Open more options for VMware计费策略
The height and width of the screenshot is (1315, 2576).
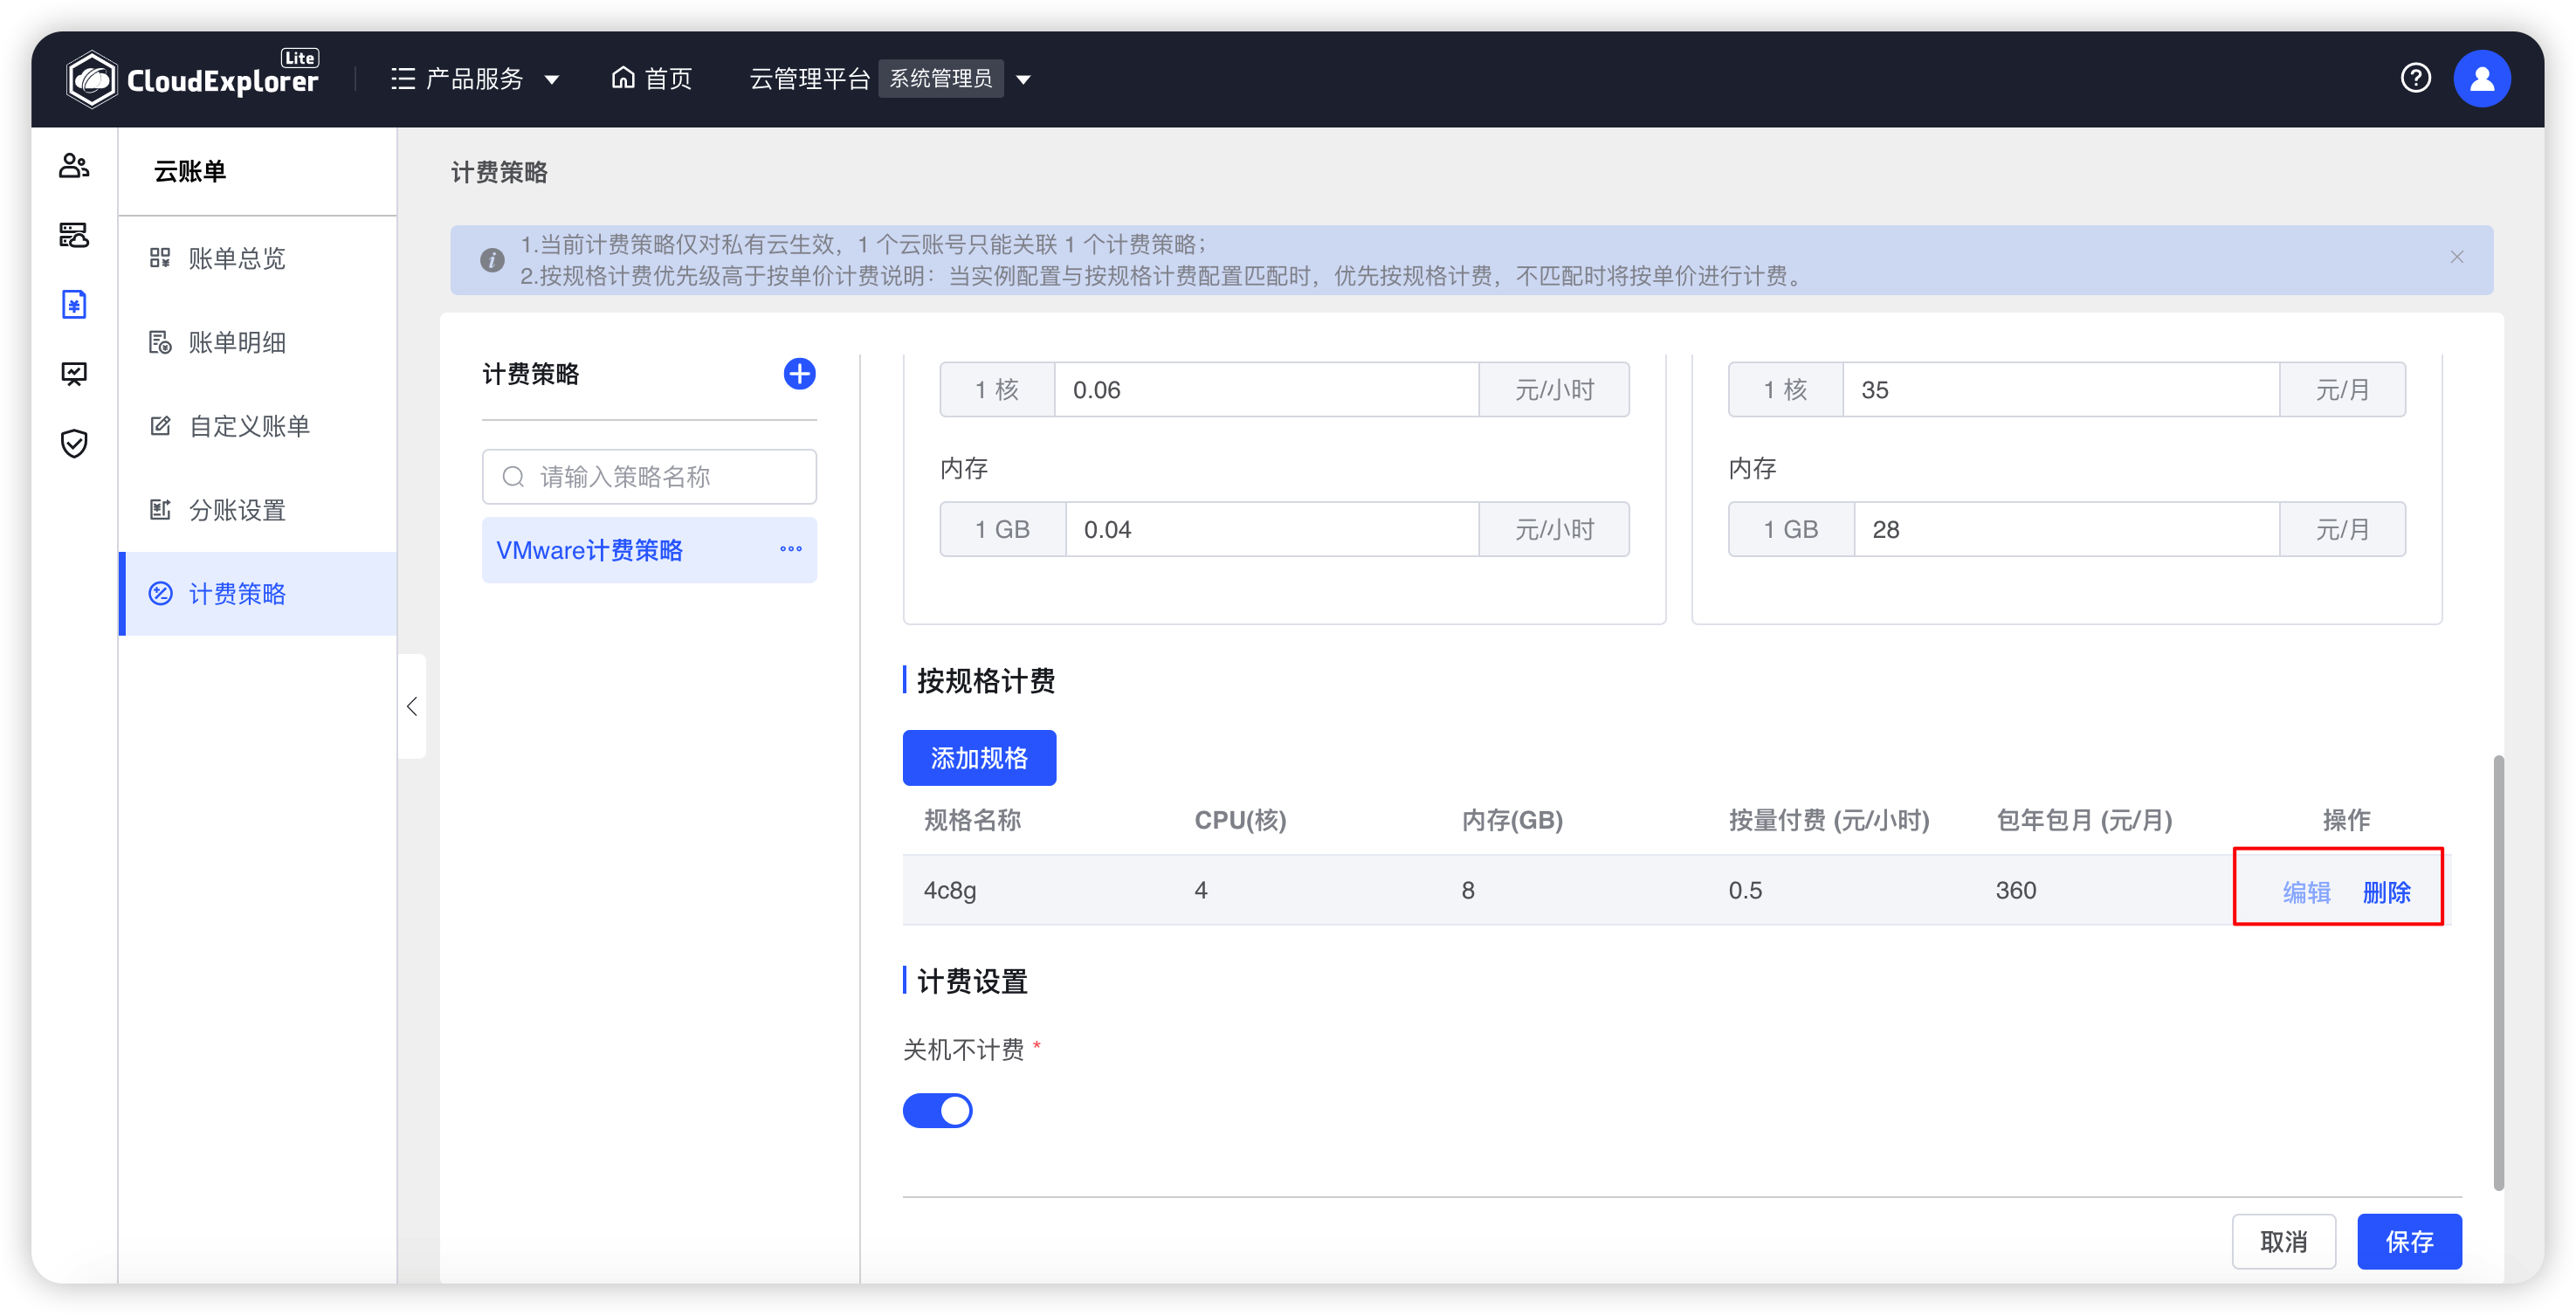(x=790, y=549)
